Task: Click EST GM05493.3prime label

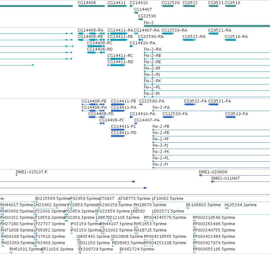Action: (x=93, y=237)
